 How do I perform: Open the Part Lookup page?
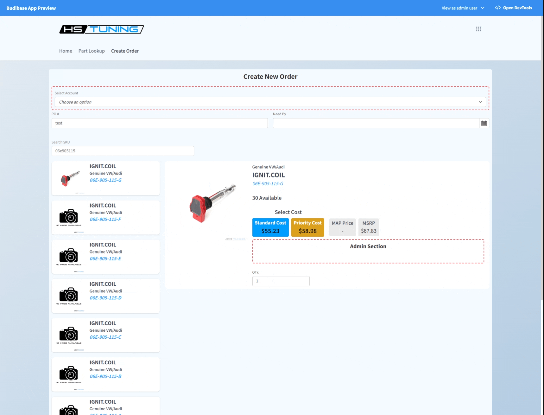point(92,51)
